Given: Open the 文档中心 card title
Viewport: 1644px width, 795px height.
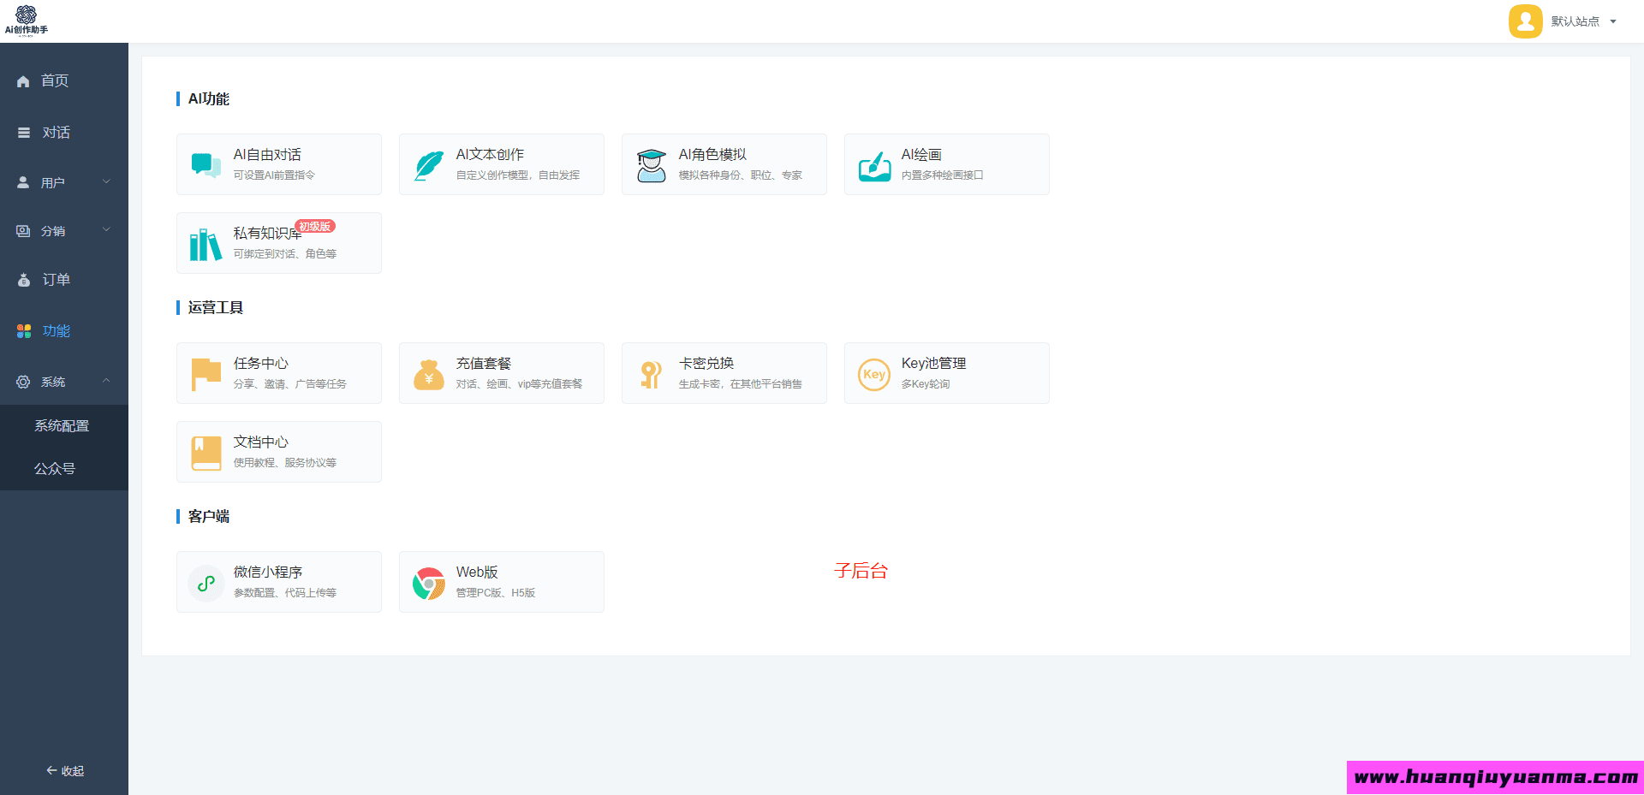Looking at the screenshot, I should click(x=261, y=442).
